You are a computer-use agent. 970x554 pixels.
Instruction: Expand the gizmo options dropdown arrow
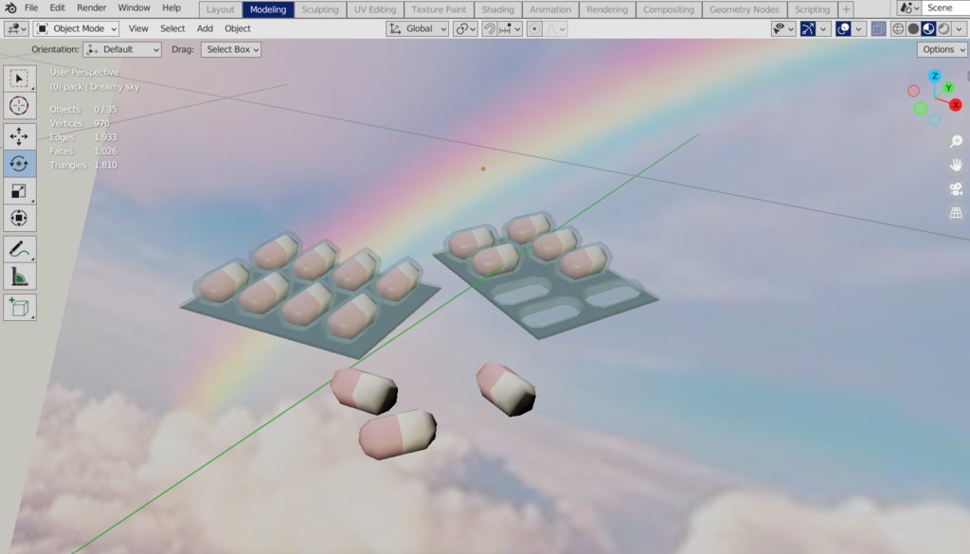pyautogui.click(x=823, y=28)
